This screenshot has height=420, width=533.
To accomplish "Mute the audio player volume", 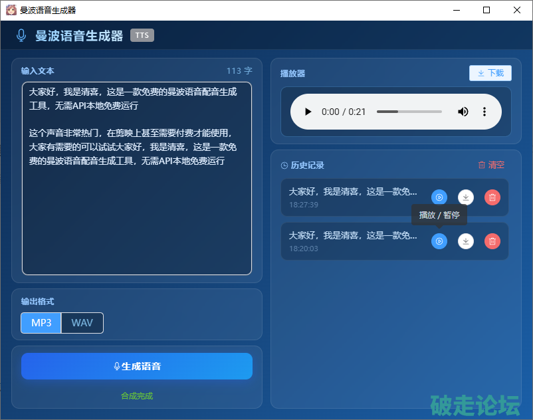I will pyautogui.click(x=463, y=112).
